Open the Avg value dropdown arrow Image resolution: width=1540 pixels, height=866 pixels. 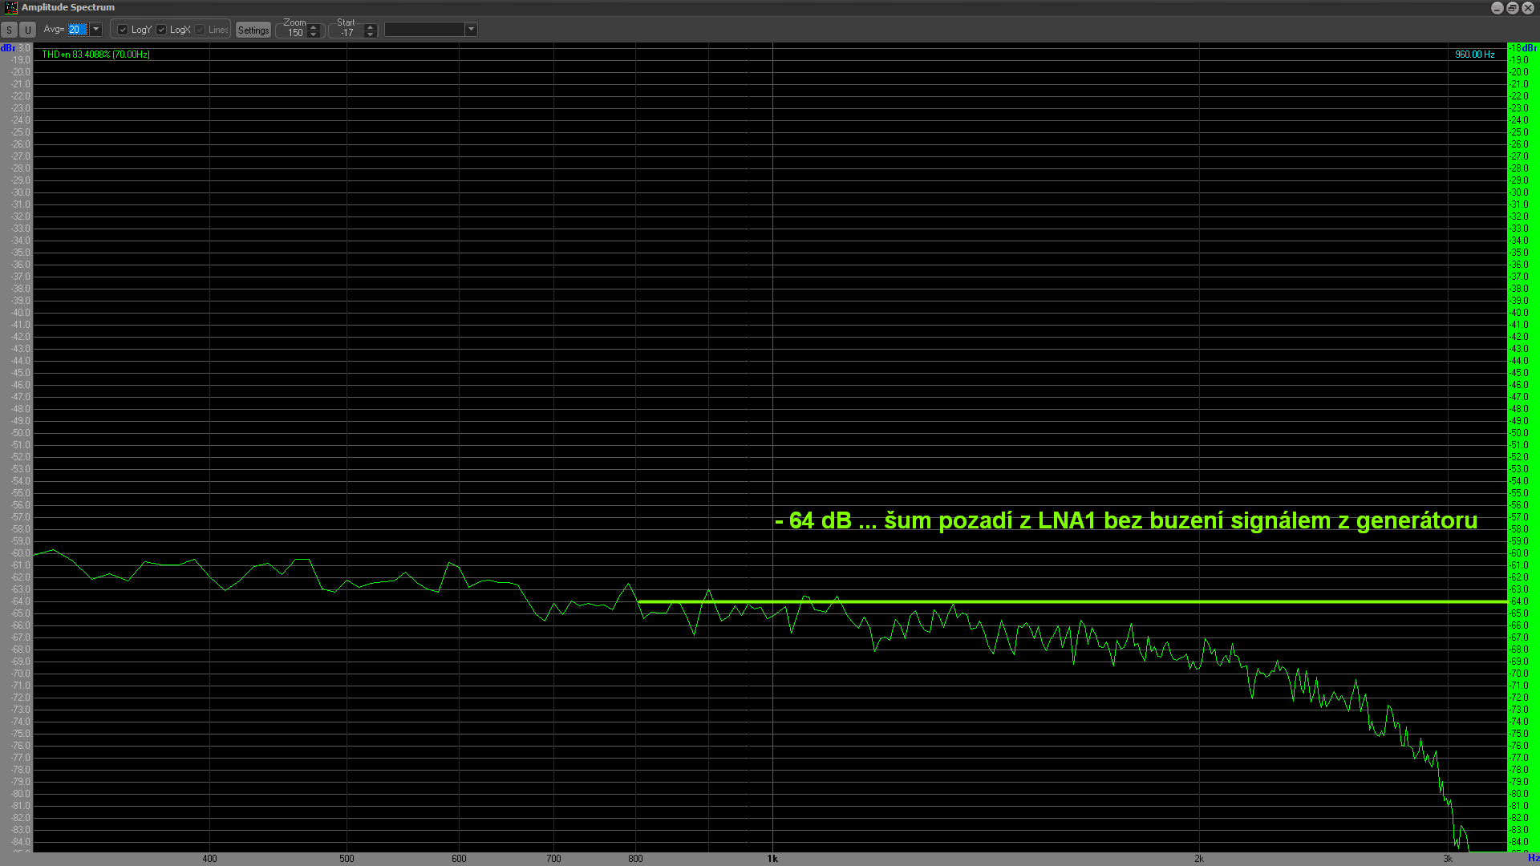(95, 30)
